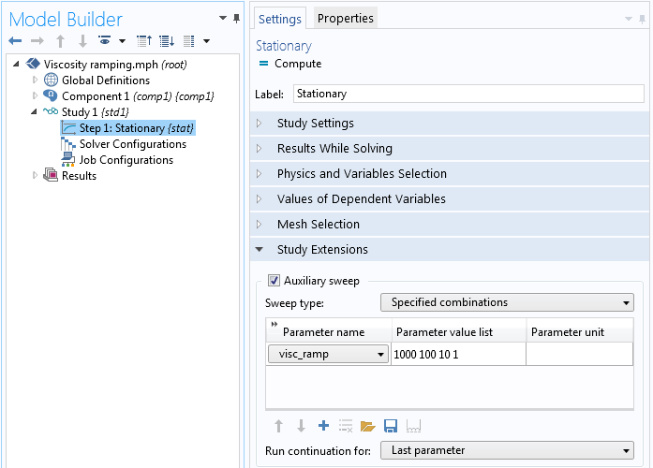The image size is (653, 468).
Task: Pin the Model Builder panel
Action: pyautogui.click(x=236, y=19)
